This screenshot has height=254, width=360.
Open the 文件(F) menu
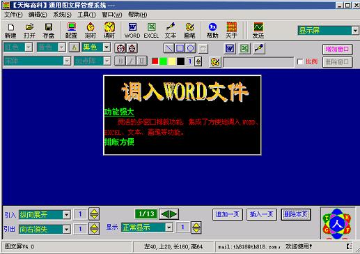(13, 15)
